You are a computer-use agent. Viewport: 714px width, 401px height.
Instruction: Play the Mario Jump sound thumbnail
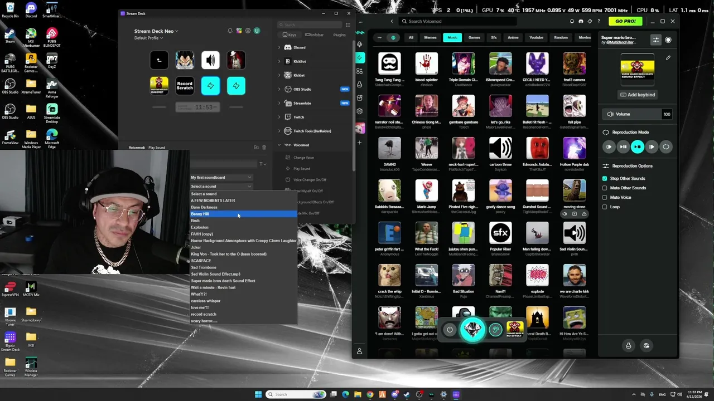pos(426,190)
